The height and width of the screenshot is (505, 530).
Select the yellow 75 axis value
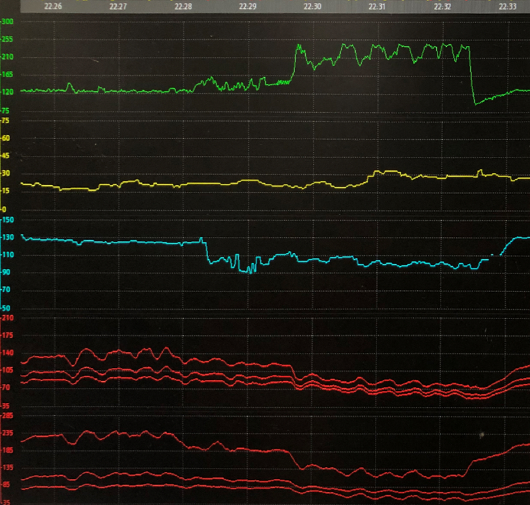point(5,120)
